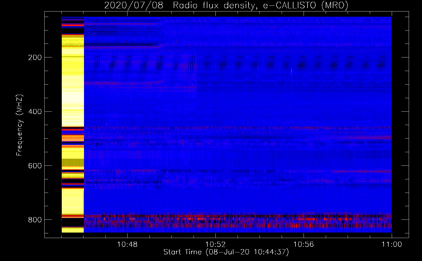Click the 10:52 time tick label

click(x=215, y=245)
